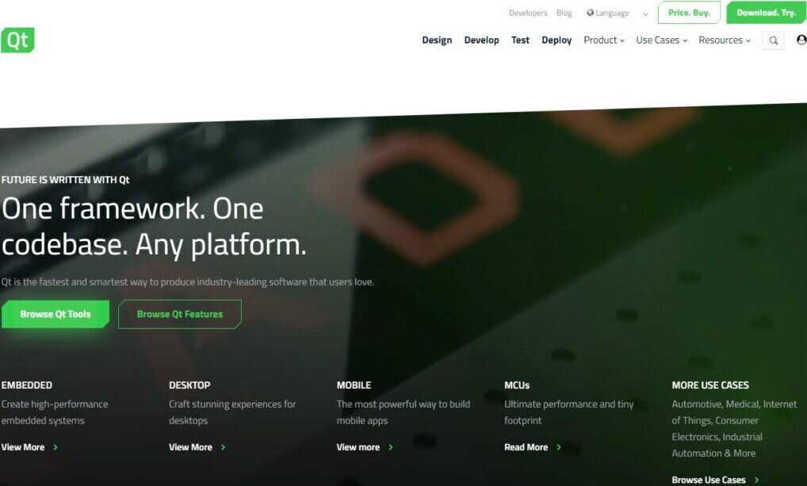
Task: Select the Develop menu item
Action: pos(481,40)
